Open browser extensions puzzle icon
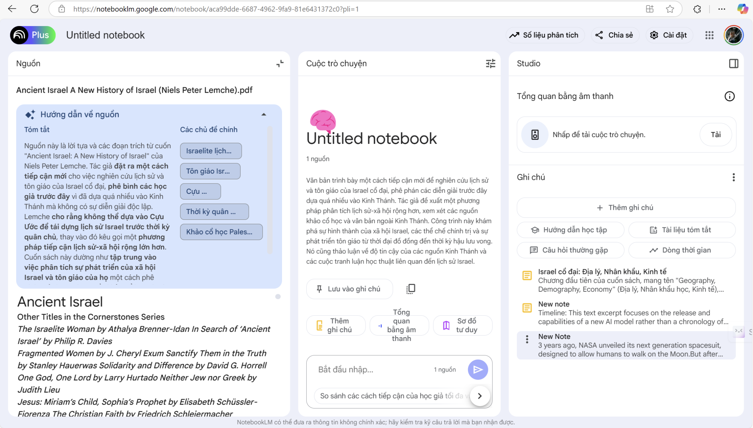This screenshot has width=753, height=428. coord(697,9)
